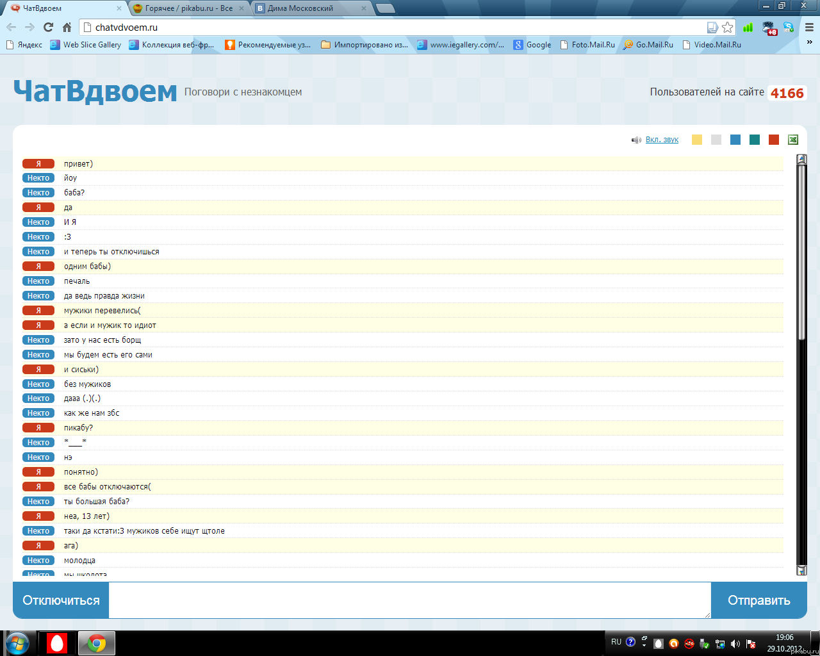Click the chat scrollbar up arrow

[801, 160]
